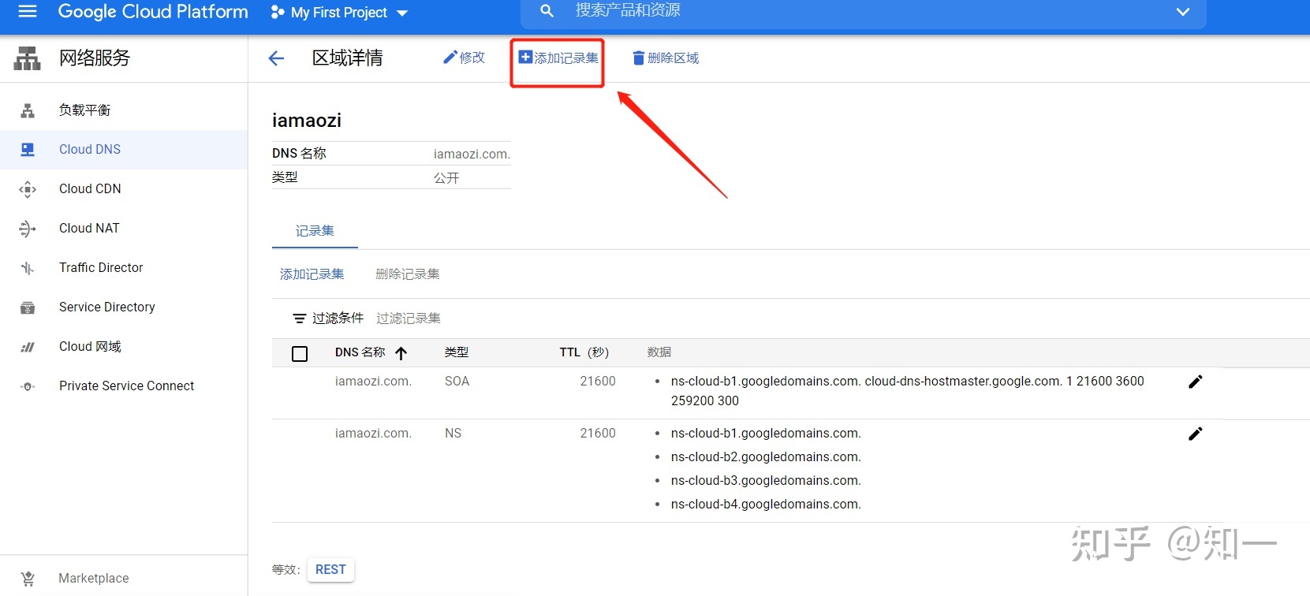Screen dimensions: 1310x596
Task: Open Marketplace at the sidebar bottom
Action: tap(124, 578)
